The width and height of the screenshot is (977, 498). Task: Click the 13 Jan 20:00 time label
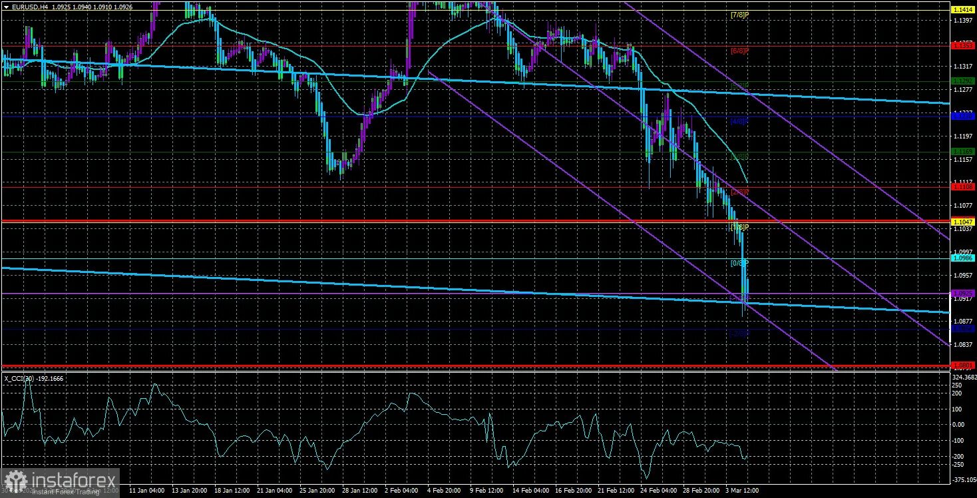point(188,491)
